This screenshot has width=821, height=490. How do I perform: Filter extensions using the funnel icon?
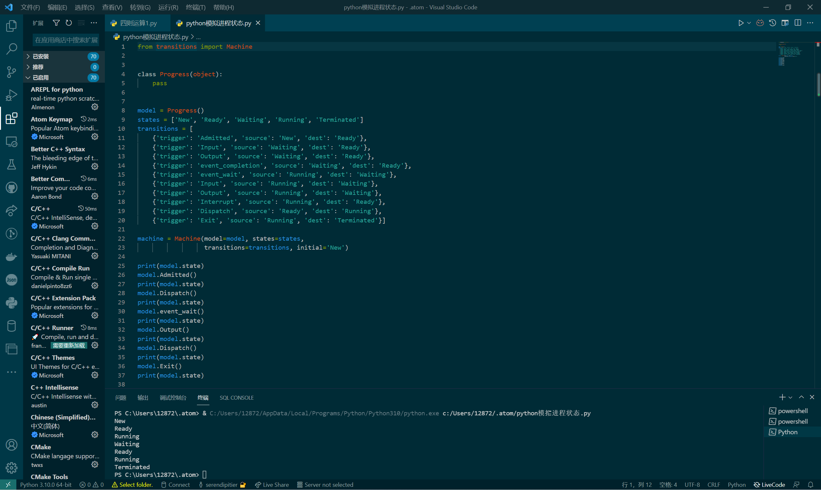pos(56,23)
